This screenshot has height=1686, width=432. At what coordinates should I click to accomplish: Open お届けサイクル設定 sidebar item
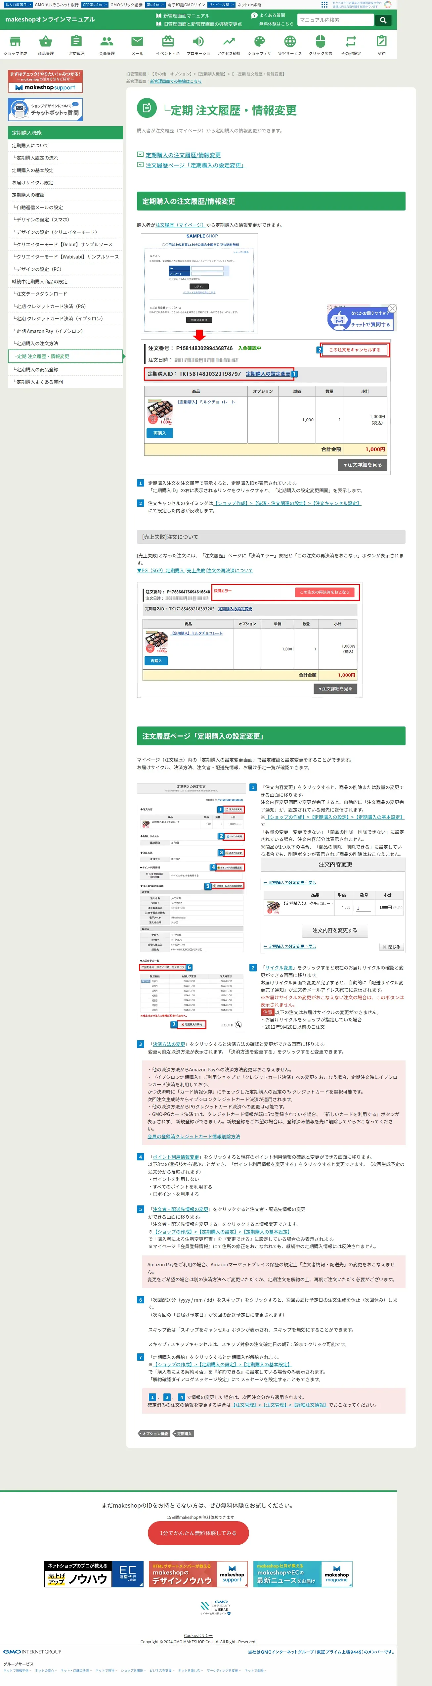click(x=65, y=183)
